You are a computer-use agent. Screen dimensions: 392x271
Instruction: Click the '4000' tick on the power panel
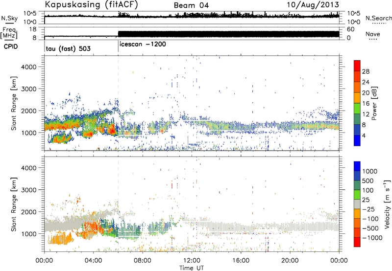click(28, 67)
